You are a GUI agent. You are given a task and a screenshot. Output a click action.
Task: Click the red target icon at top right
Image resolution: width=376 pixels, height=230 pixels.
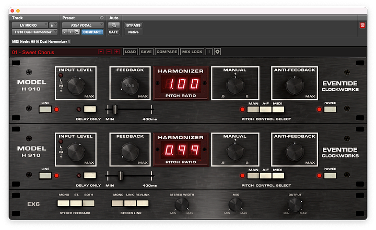pyautogui.click(x=362, y=25)
